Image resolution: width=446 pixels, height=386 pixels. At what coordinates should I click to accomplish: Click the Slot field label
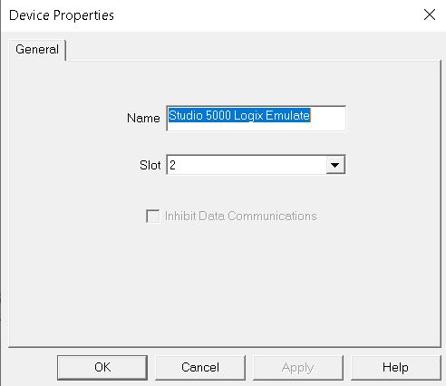[150, 165]
